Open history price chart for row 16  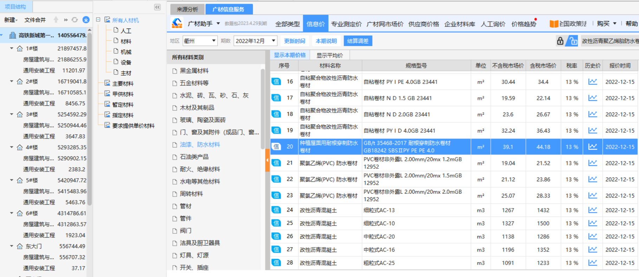593,82
